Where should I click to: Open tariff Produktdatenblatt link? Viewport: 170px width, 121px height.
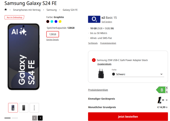click(x=108, y=43)
